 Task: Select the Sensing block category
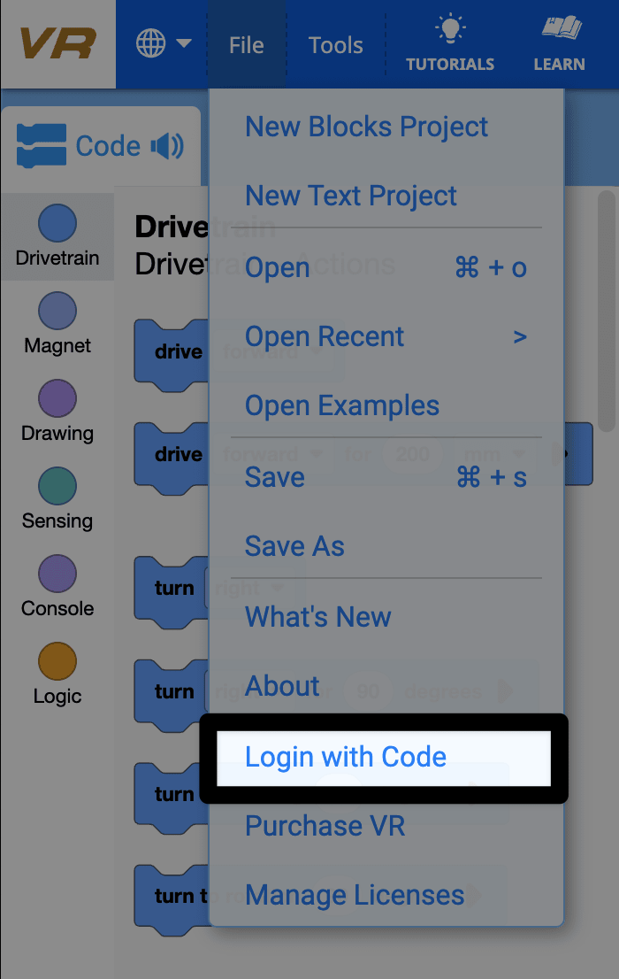point(57,500)
